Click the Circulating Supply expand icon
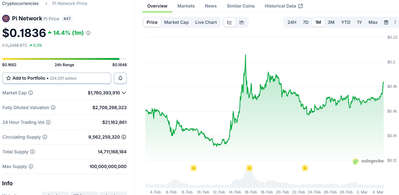Image resolution: width=399 pixels, height=195 pixels. 124,137
